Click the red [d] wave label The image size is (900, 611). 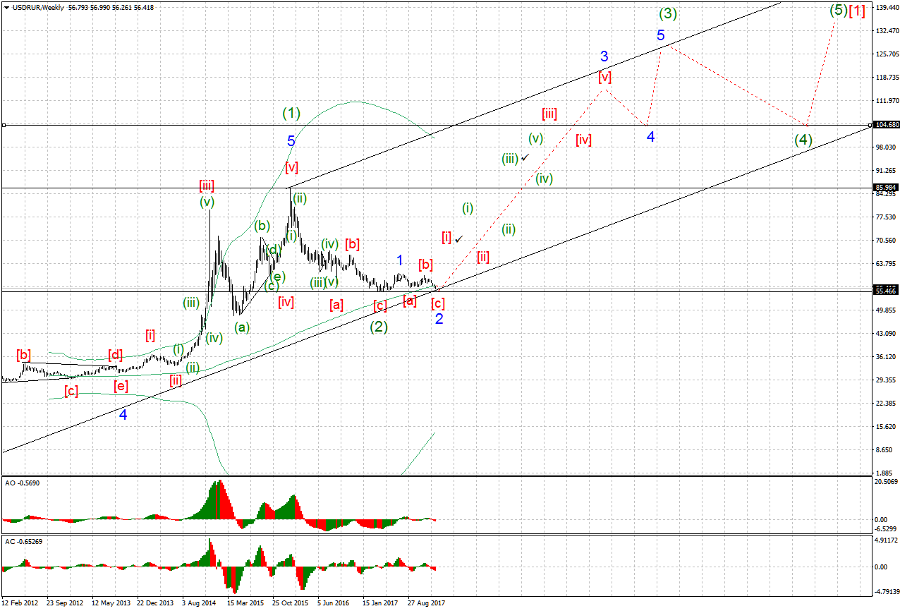[x=116, y=354]
